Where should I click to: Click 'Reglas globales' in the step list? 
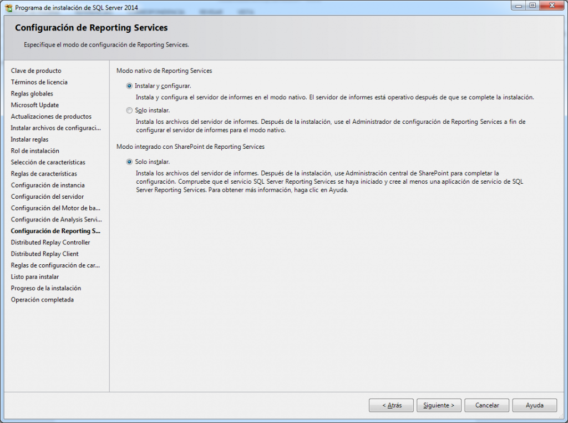pyautogui.click(x=32, y=93)
